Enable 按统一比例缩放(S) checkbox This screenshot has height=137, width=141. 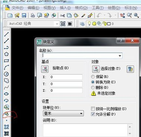(x=93, y=109)
